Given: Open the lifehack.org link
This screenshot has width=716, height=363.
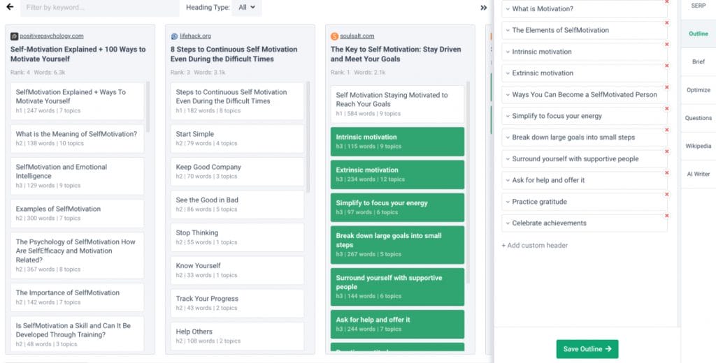Looking at the screenshot, I should point(196,36).
